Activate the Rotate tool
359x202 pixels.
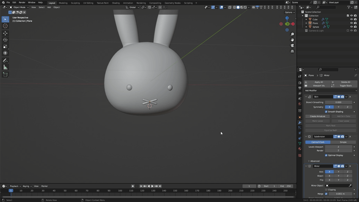[x=5, y=40]
